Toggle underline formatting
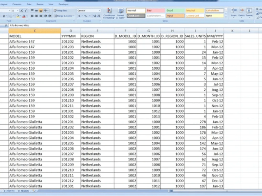Image resolution: width=262 pixels, height=196 pixels. coord(4,16)
